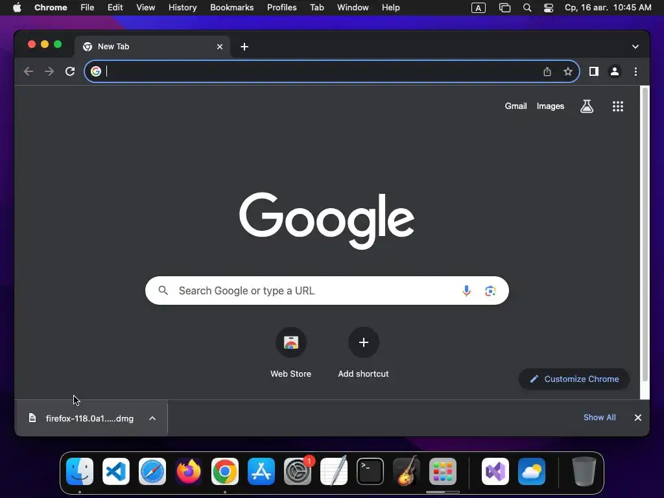Reload the current page
The width and height of the screenshot is (664, 498).
pyautogui.click(x=70, y=71)
